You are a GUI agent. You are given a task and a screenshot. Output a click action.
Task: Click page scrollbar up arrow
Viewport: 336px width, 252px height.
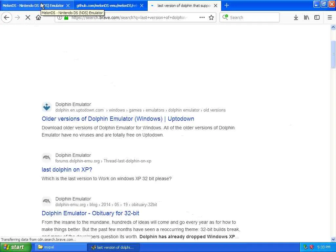coord(333,27)
